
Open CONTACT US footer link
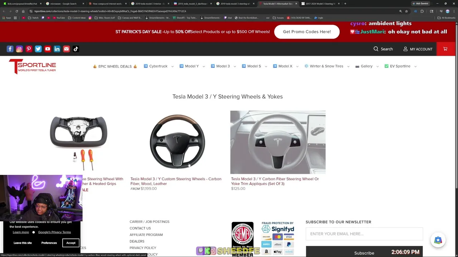(x=140, y=228)
